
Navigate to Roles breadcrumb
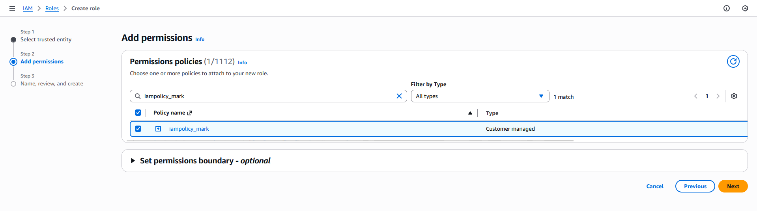52,8
